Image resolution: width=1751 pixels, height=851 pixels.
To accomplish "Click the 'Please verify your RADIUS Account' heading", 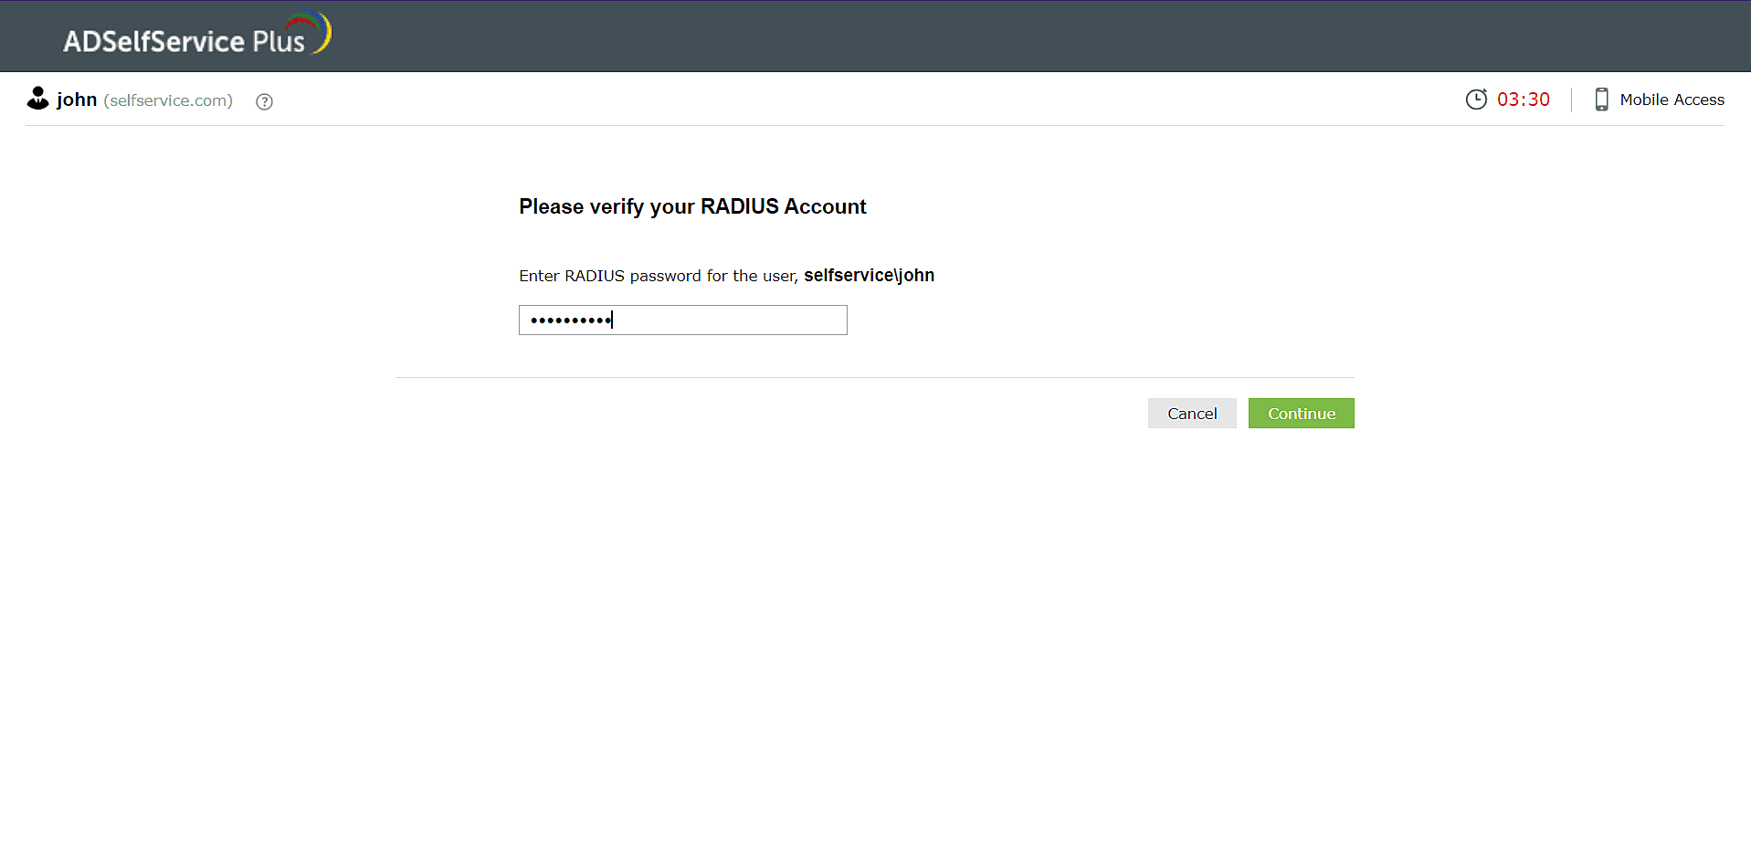I will tap(692, 206).
